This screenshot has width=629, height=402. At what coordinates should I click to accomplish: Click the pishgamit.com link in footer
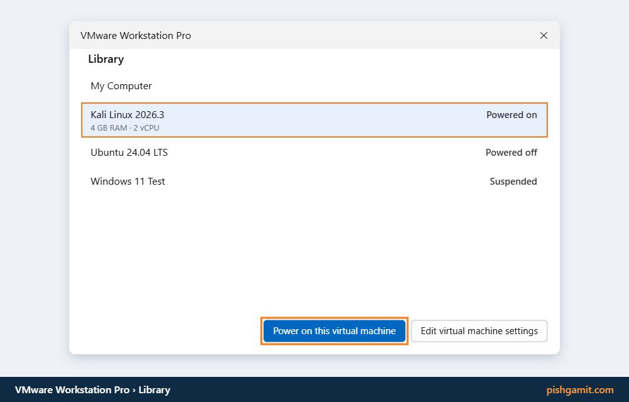(580, 389)
